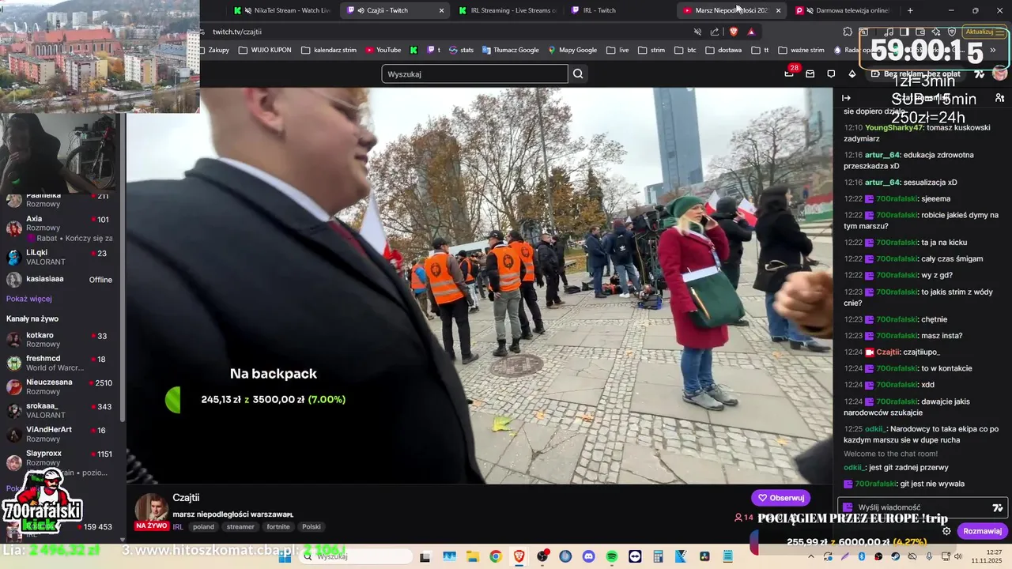Open Mapy Google bookmark
This screenshot has width=1012, height=569.
(x=572, y=50)
